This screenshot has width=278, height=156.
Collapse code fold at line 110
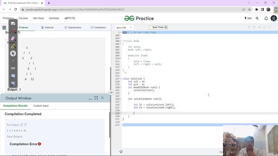coord(121,58)
